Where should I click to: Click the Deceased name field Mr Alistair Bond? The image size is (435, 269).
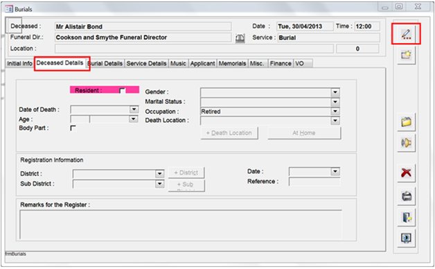pyautogui.click(x=143, y=26)
